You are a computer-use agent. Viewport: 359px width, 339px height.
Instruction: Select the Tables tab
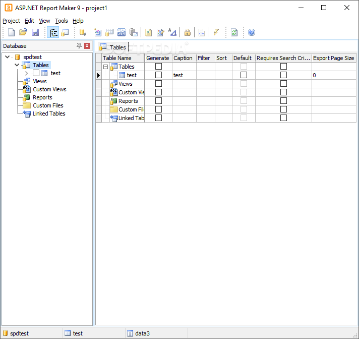pos(113,47)
